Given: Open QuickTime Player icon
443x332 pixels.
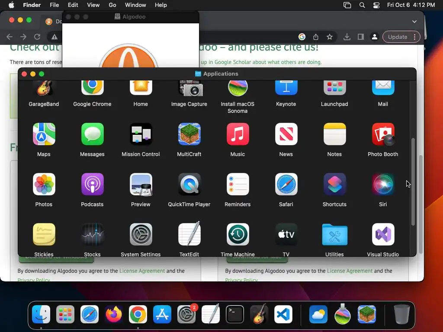Looking at the screenshot, I should tap(189, 184).
